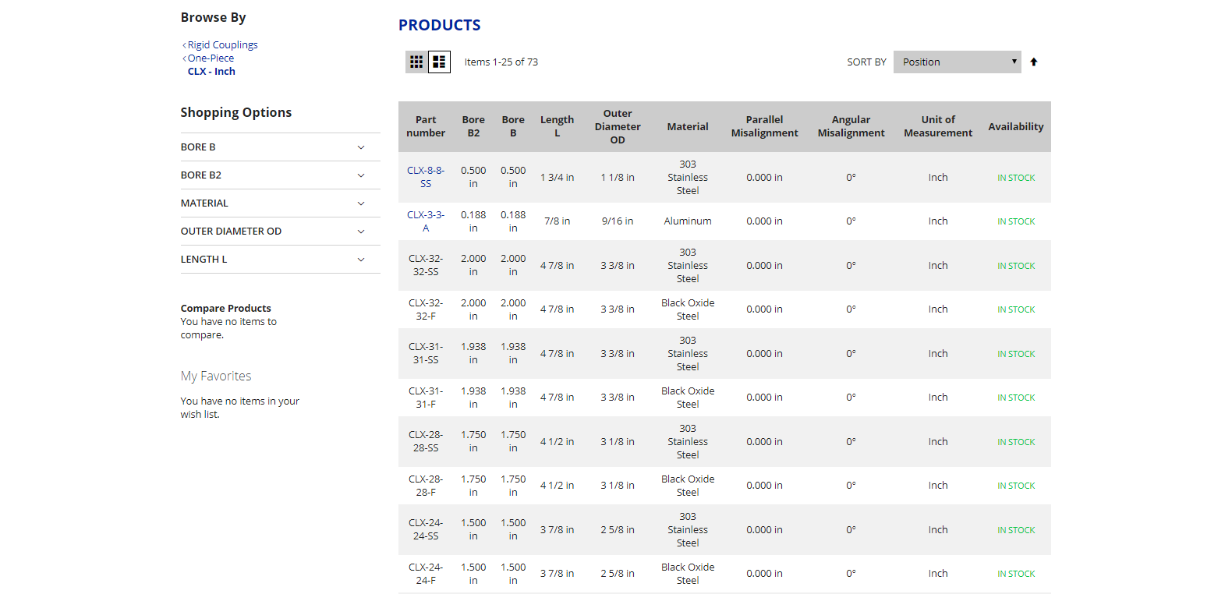
Task: Click 1 1/8 in outer diameter cell
Action: tap(618, 178)
